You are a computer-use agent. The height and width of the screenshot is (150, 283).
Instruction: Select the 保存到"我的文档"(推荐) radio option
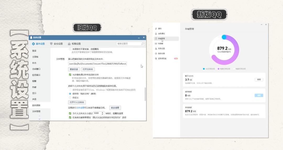click(x=70, y=94)
